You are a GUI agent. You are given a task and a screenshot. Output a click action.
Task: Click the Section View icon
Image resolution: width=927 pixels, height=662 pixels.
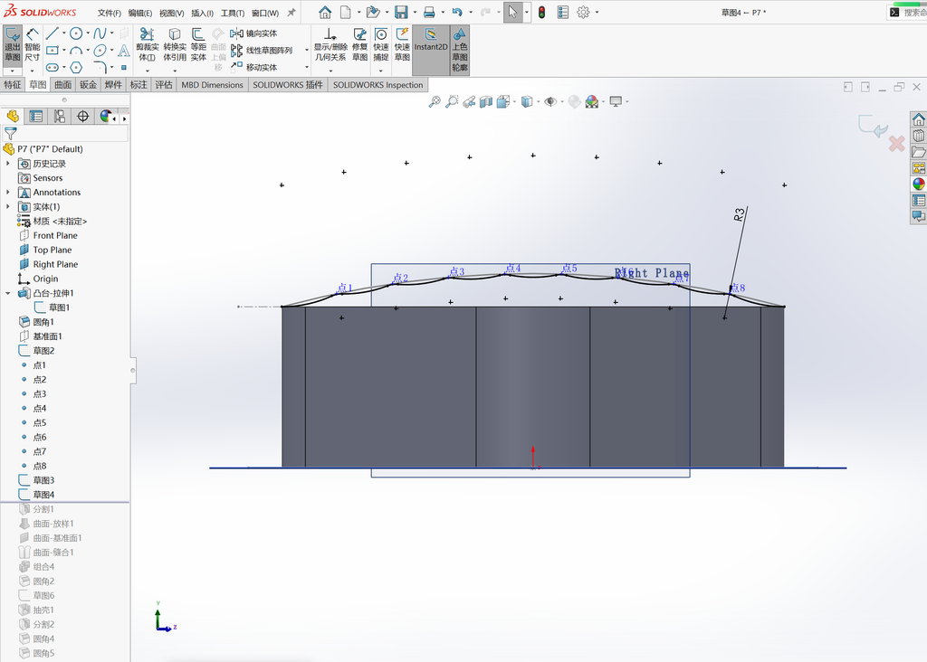[x=486, y=101]
